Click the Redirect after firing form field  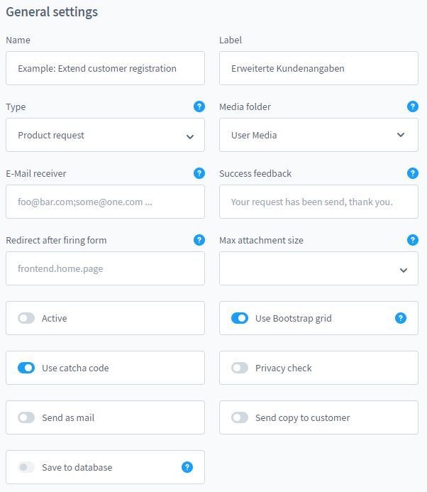(105, 268)
